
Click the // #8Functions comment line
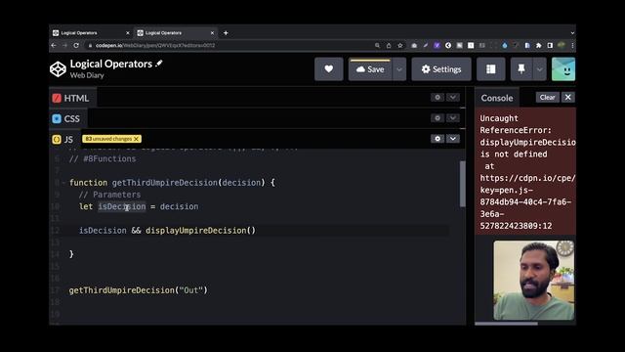(x=103, y=158)
